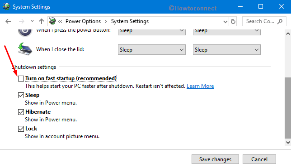The height and width of the screenshot is (168, 291).
Task: Click the 'Shutdown settings' heading text
Action: tap(34, 67)
